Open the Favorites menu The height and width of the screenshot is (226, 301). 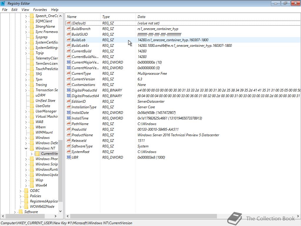click(40, 10)
